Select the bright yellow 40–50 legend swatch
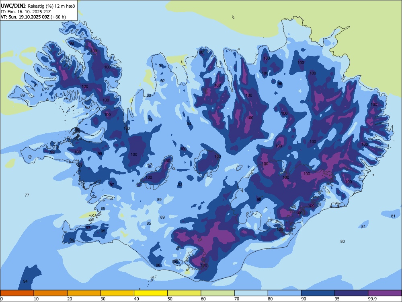The width and height of the screenshot is (402, 302). click(151, 293)
